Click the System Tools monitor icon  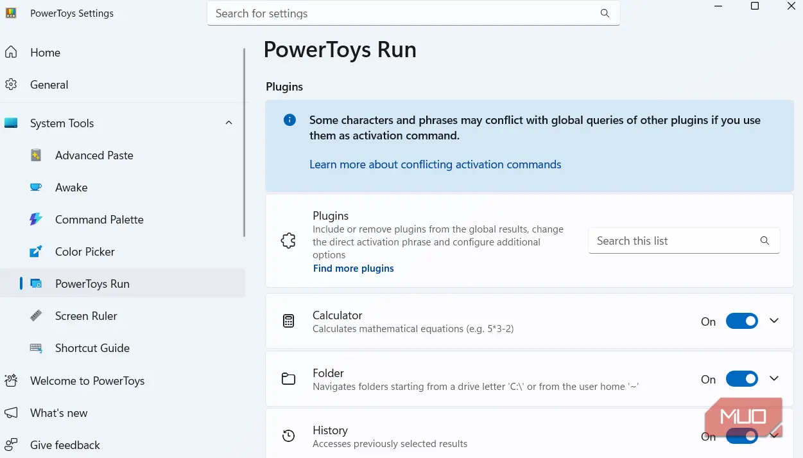pos(11,123)
